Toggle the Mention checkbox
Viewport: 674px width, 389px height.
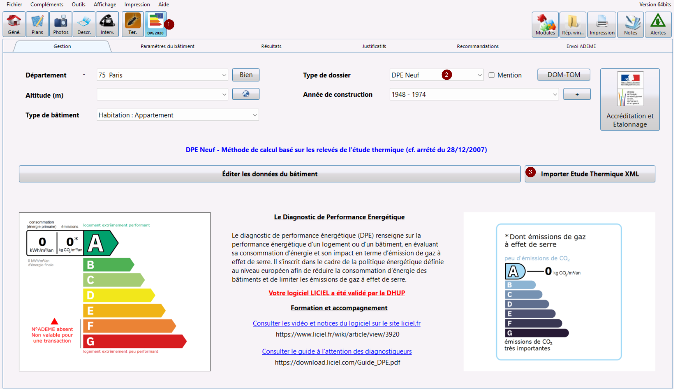(492, 75)
